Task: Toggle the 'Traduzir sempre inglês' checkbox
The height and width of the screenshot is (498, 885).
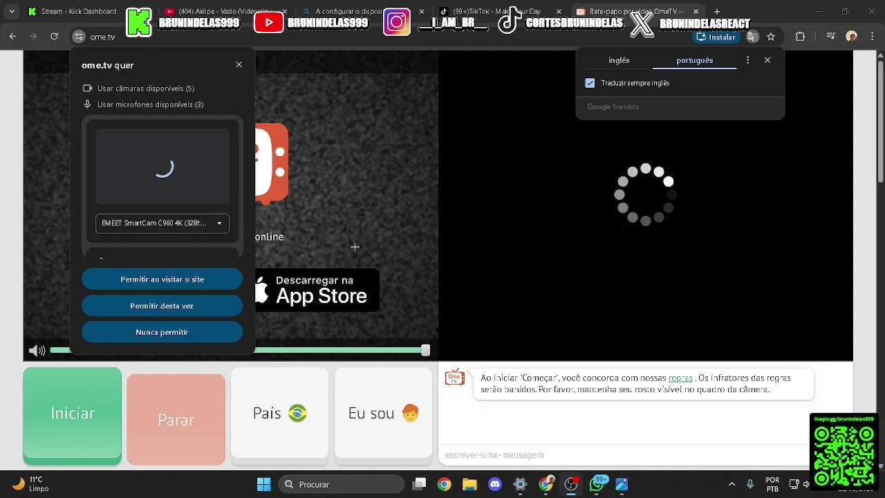Action: click(590, 83)
